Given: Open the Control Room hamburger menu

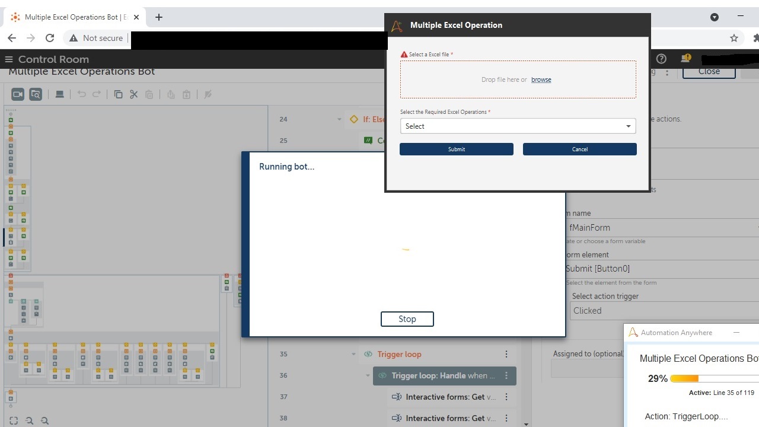Looking at the screenshot, I should 9,59.
